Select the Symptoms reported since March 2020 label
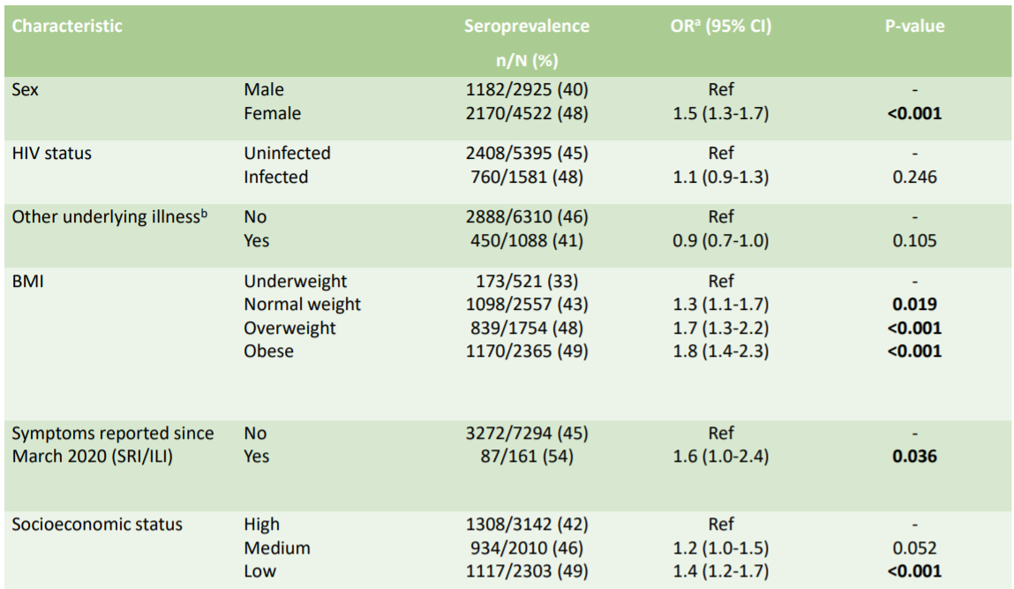This screenshot has width=1014, height=589. [113, 445]
